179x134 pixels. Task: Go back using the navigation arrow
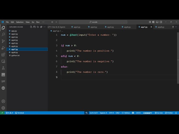pyautogui.click(x=52, y=22)
